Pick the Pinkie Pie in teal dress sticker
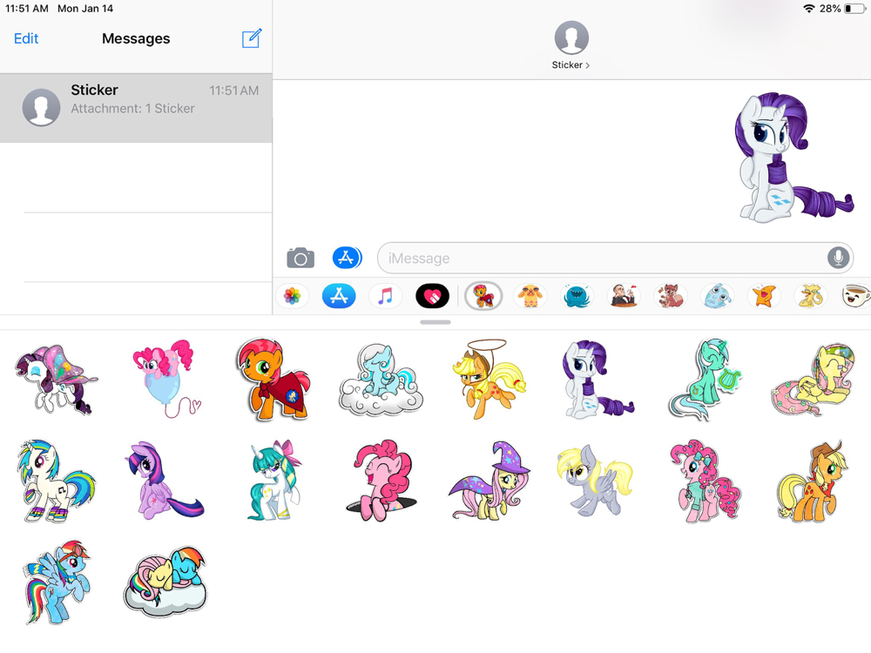 (706, 481)
